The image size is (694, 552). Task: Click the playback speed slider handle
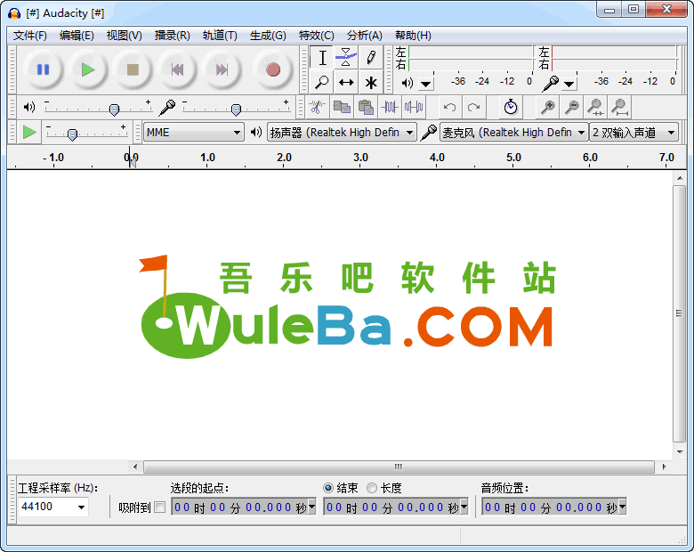[73, 134]
